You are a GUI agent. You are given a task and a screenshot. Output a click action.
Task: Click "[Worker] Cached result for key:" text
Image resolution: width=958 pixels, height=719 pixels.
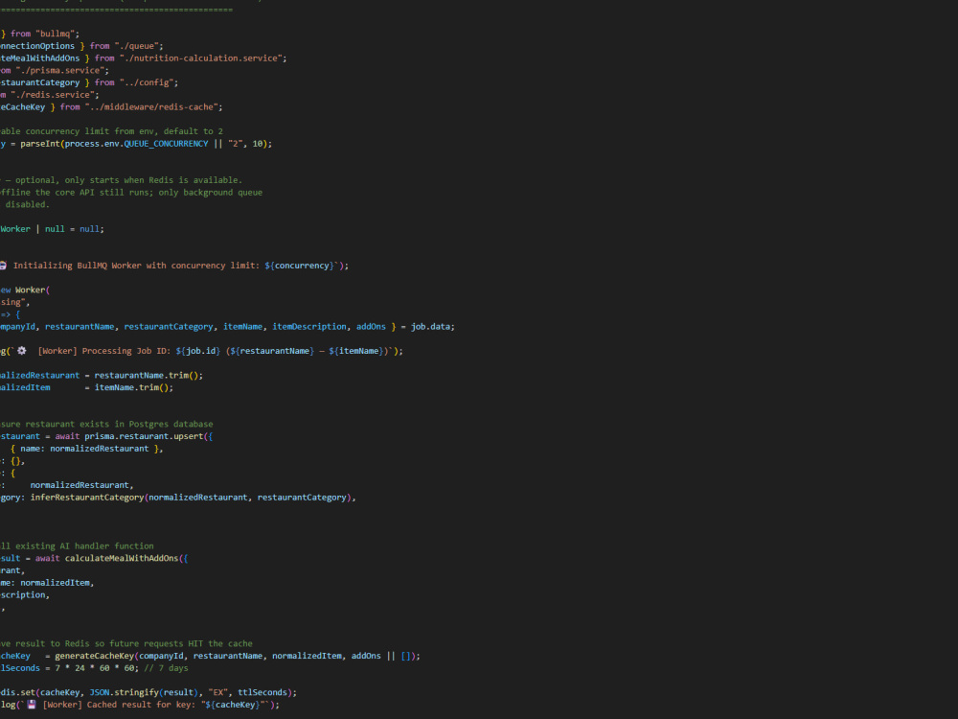pos(119,705)
